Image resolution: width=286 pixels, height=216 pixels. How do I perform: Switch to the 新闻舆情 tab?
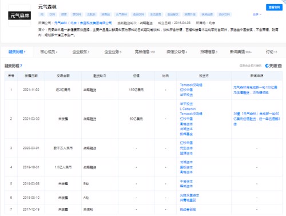pos(241,52)
